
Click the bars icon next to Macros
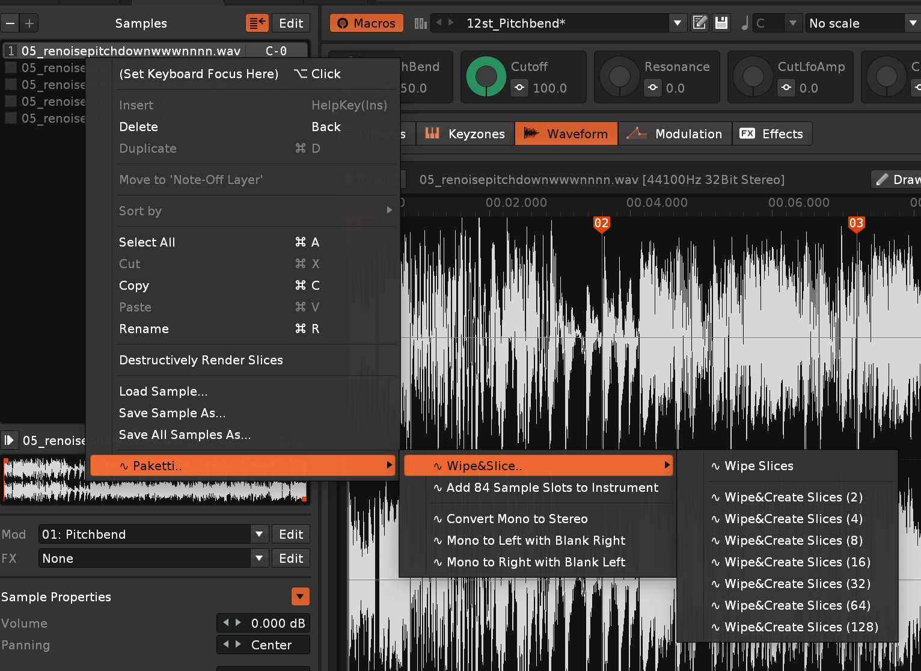click(x=421, y=23)
